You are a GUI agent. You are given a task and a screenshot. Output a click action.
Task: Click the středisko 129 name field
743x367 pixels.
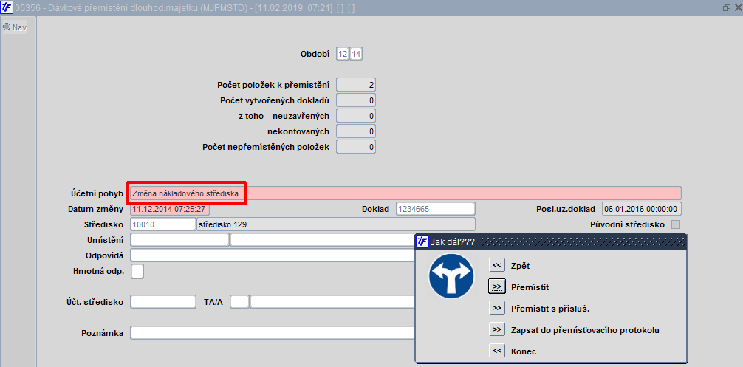click(336, 224)
